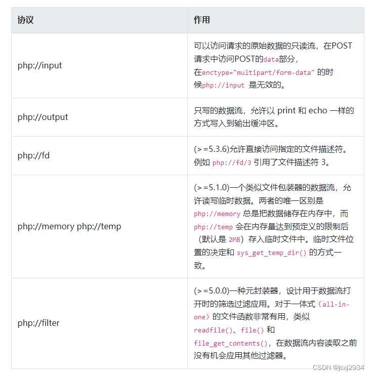372x376 pixels.
Task: Click the sys_get_temp_dir() code text
Action: coord(271,253)
